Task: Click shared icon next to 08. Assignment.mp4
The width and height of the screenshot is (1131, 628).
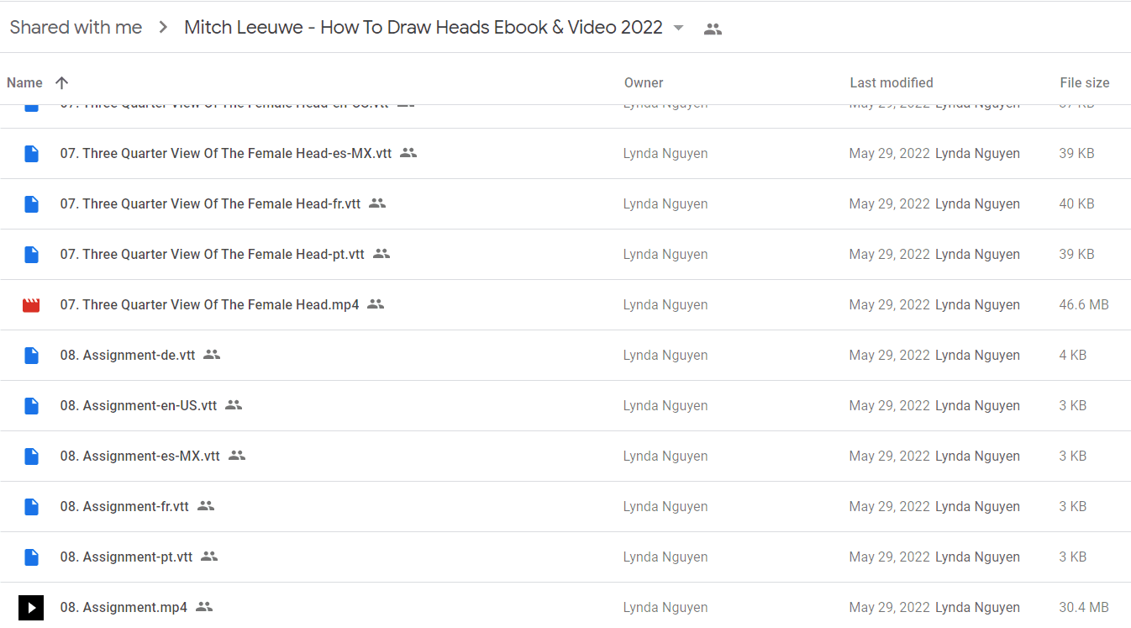Action: pyautogui.click(x=204, y=607)
